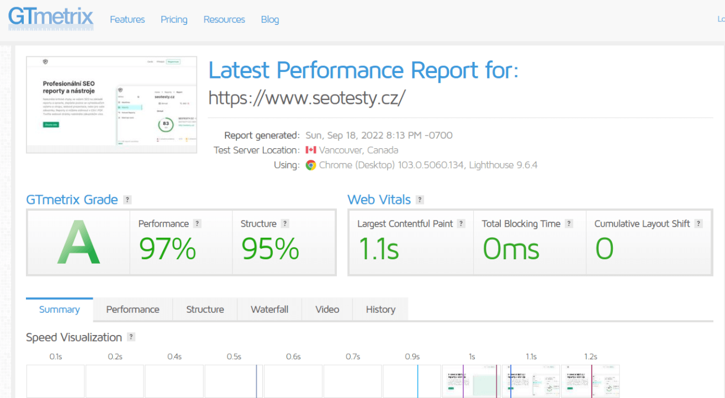Click the 1.1s Largest Contentful Paint value
Viewport: 725px width, 398px height.
[379, 249]
